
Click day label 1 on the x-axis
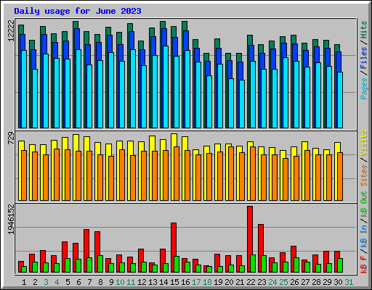pos(24,282)
